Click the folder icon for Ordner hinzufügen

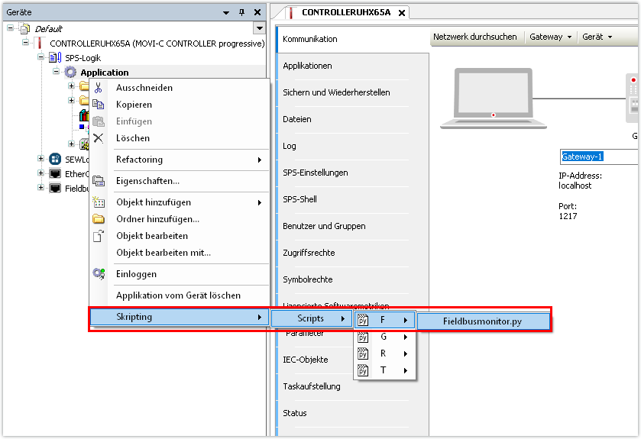pos(98,219)
